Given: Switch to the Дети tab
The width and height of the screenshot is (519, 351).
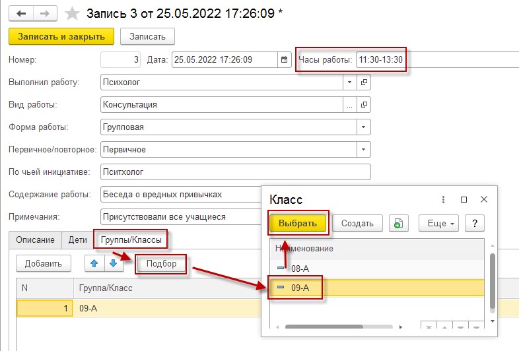Looking at the screenshot, I should 77,240.
